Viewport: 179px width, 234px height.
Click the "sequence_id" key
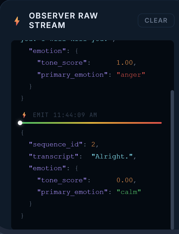[x=56, y=145]
